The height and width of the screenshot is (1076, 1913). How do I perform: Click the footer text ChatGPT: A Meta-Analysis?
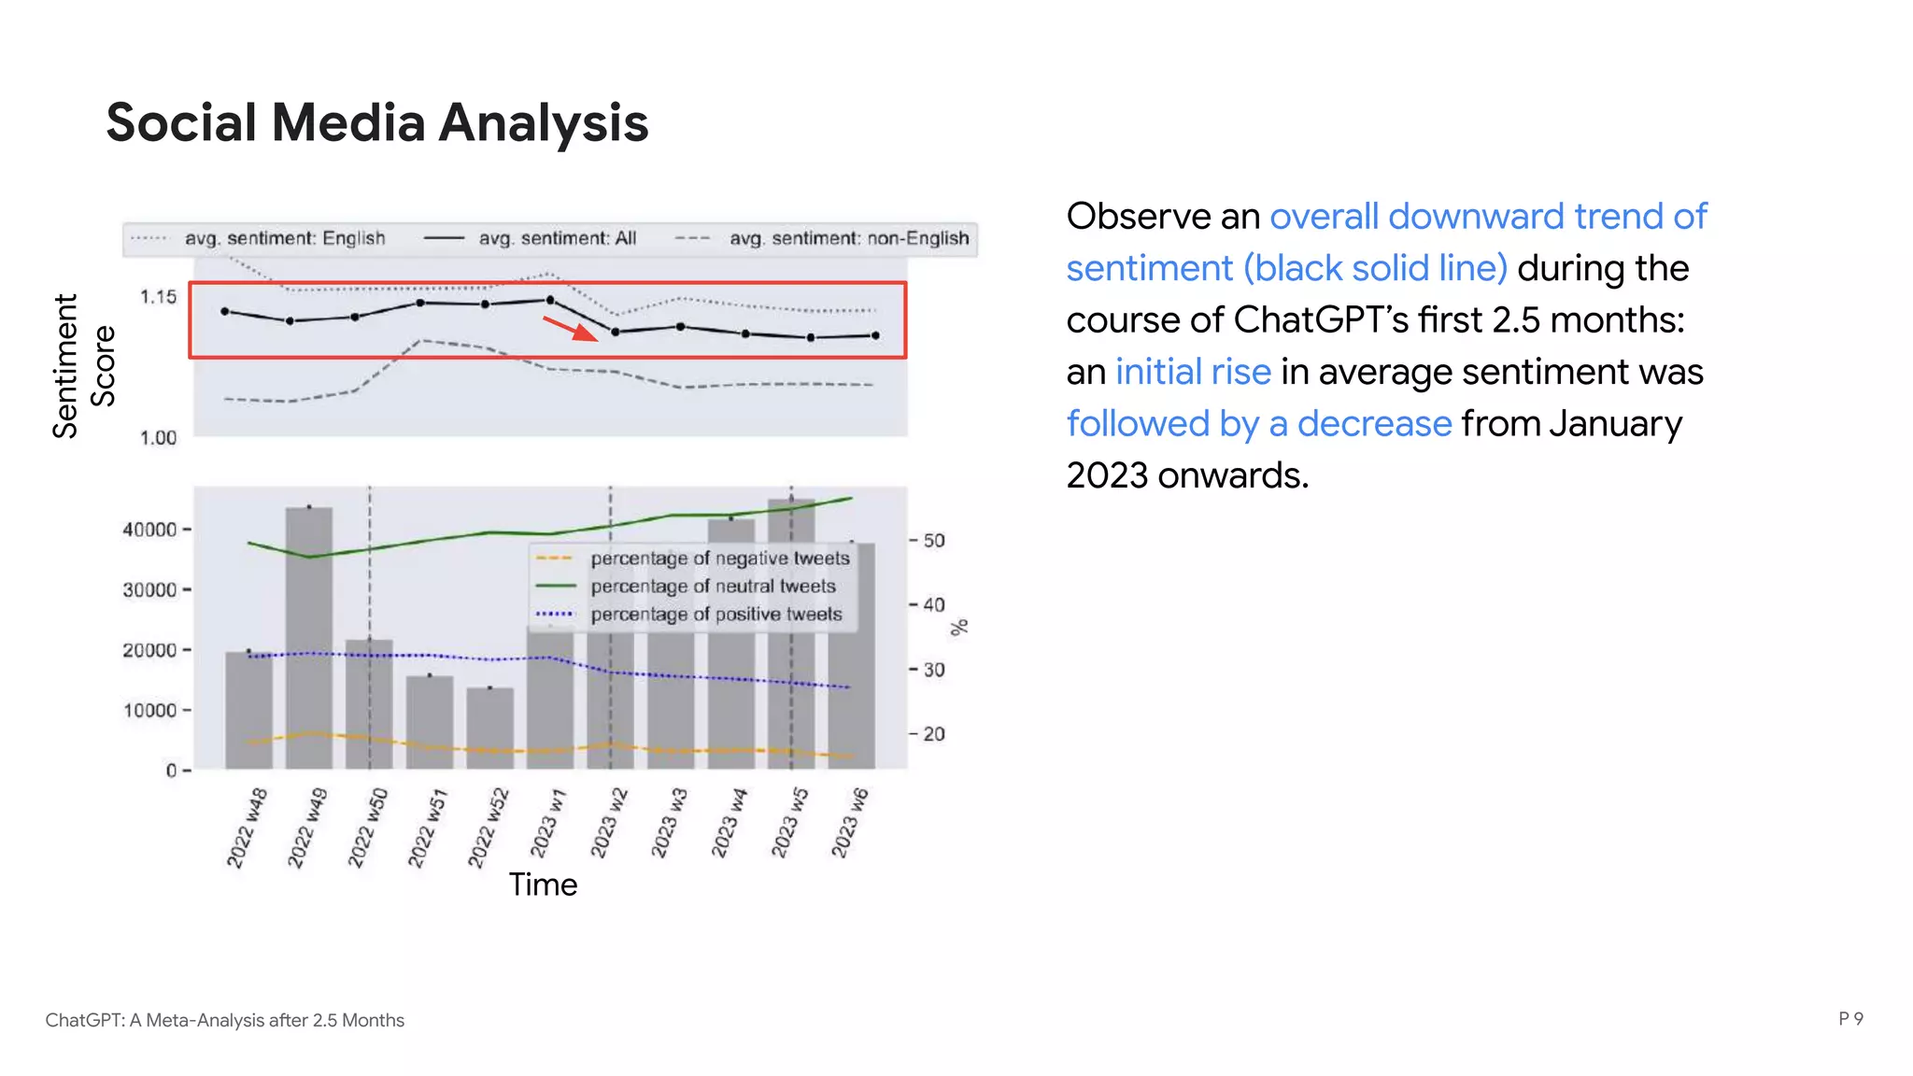click(224, 1020)
